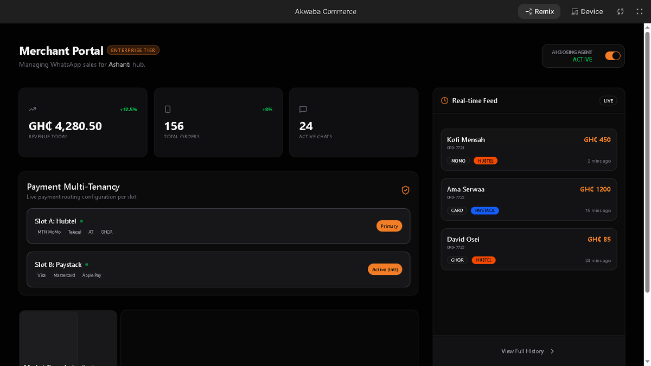Select the LIVE badge on Real-time Feed
651x366 pixels.
608,100
